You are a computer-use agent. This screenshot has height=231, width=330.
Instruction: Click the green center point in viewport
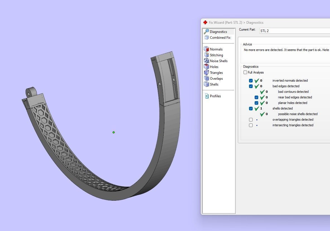114,132
